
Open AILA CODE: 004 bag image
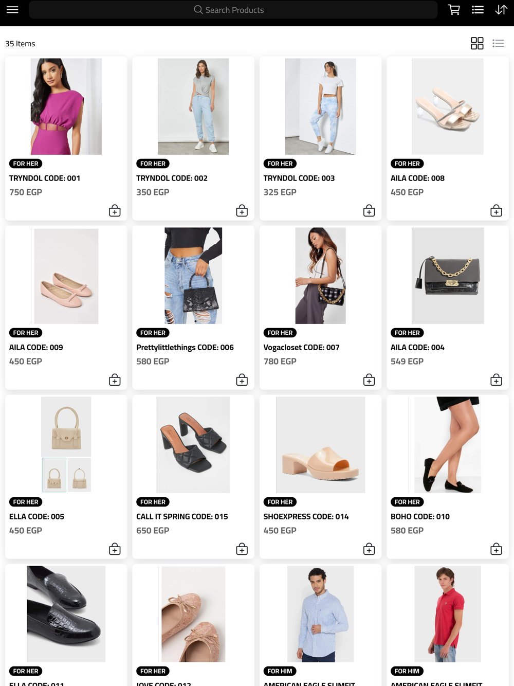pos(448,276)
